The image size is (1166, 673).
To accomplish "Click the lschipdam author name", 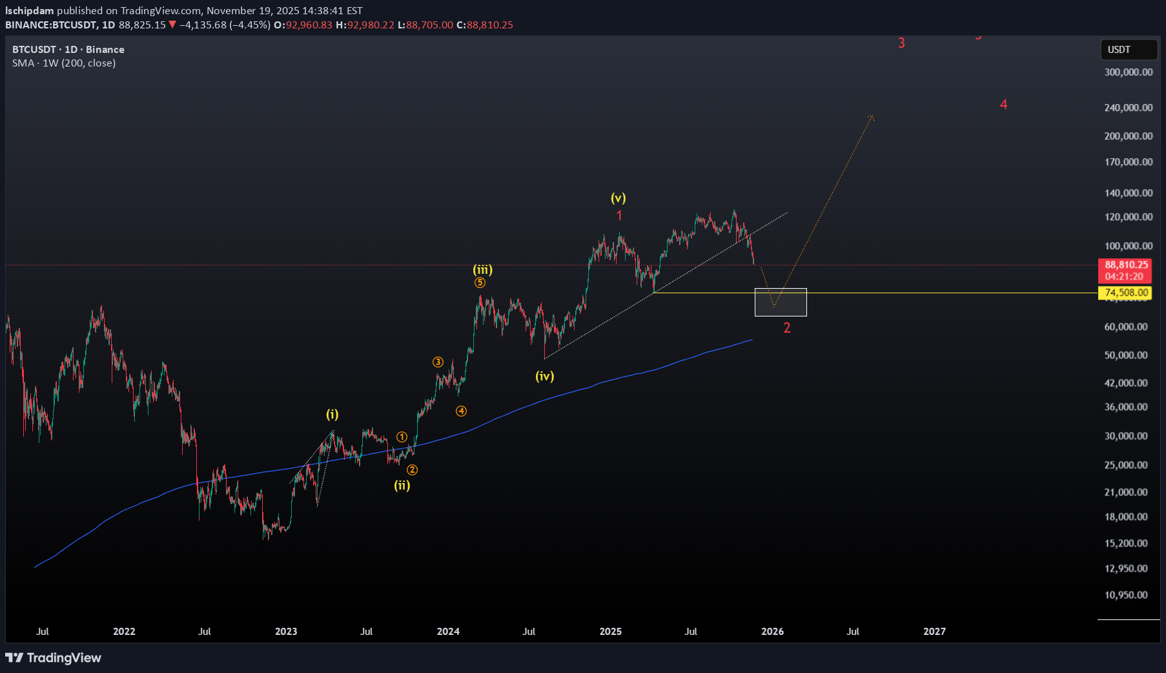I will coord(30,11).
